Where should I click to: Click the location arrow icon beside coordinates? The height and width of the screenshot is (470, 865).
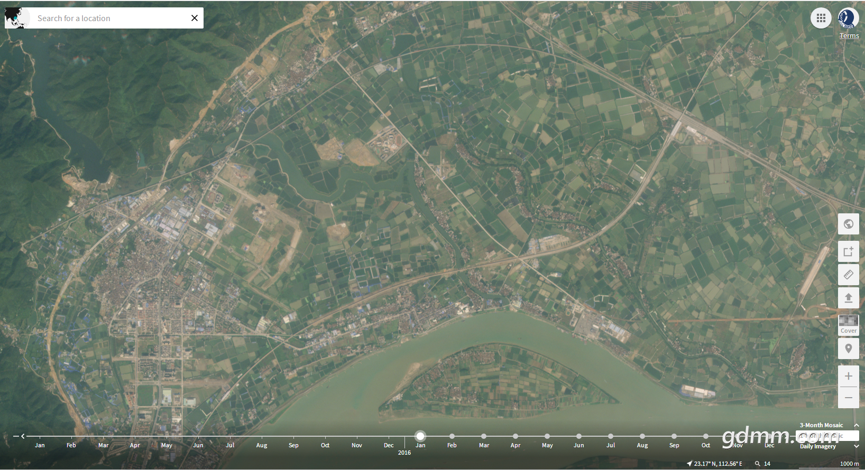click(689, 464)
